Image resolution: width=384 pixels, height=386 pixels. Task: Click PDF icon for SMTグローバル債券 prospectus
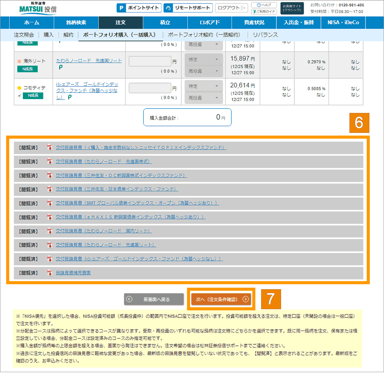(x=50, y=203)
